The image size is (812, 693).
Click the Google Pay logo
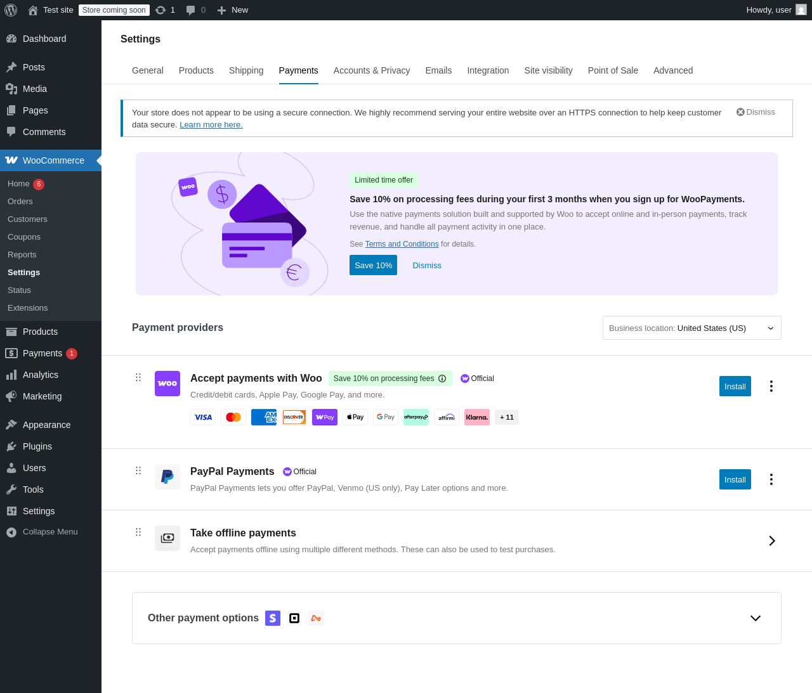[386, 417]
